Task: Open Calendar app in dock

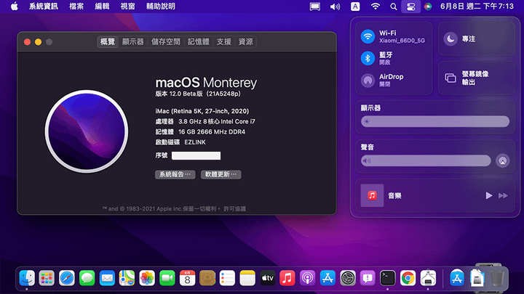Action: tap(187, 278)
